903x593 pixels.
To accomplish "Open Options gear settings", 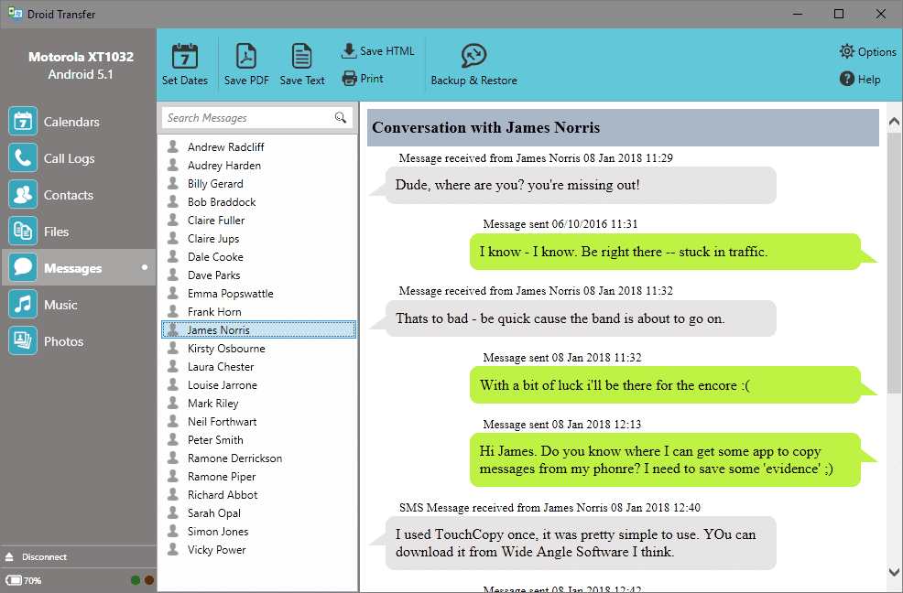I will [x=846, y=51].
